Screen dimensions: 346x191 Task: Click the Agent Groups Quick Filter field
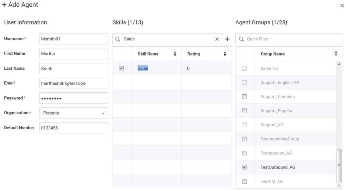click(x=291, y=39)
